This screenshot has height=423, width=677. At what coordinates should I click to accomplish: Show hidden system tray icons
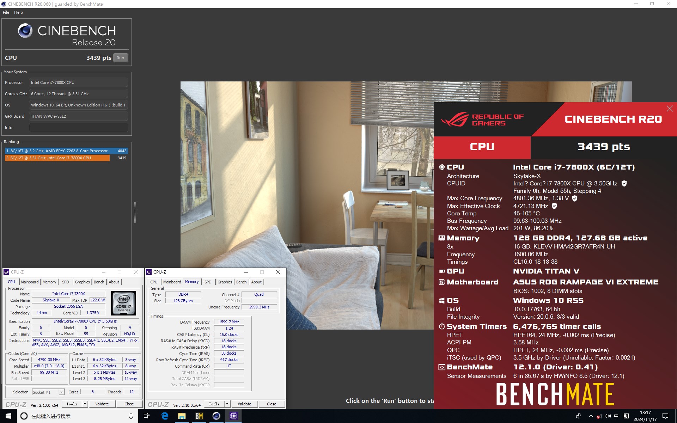click(591, 416)
